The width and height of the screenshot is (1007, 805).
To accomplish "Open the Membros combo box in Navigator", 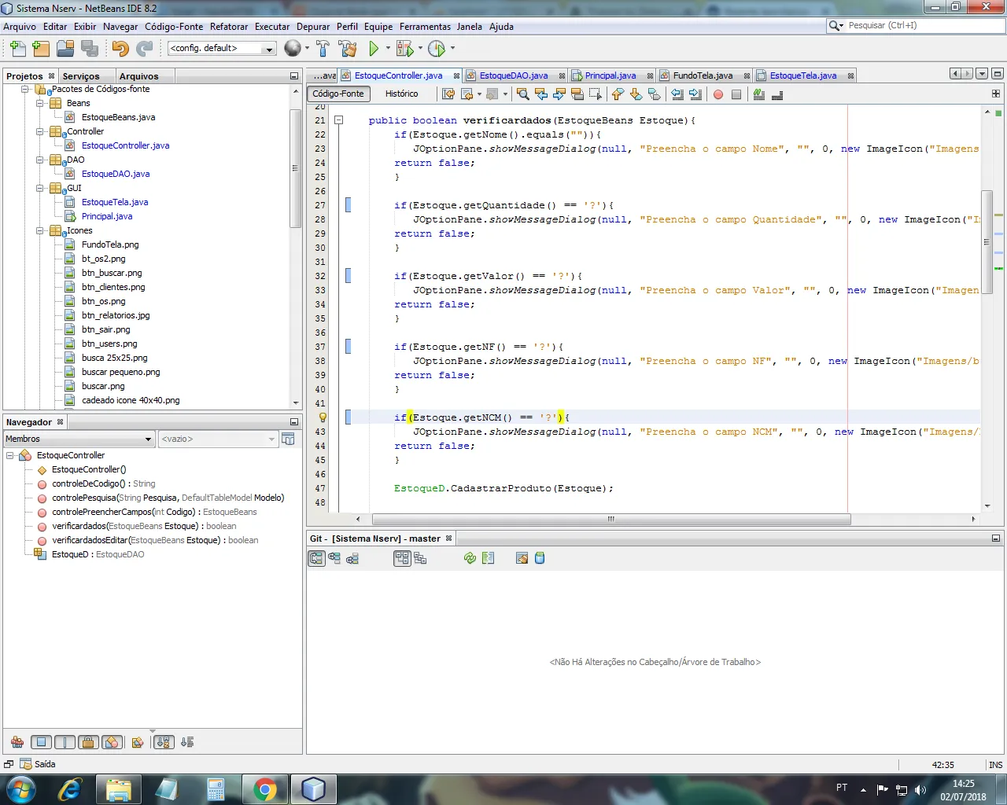I will coord(79,439).
